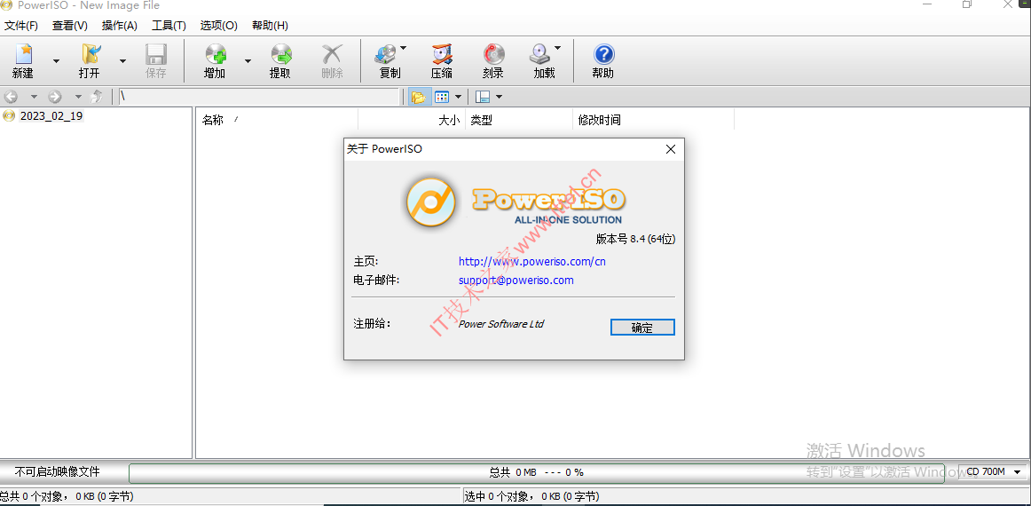Open the 文件(F) menu
This screenshot has width=1031, height=506.
coord(21,26)
